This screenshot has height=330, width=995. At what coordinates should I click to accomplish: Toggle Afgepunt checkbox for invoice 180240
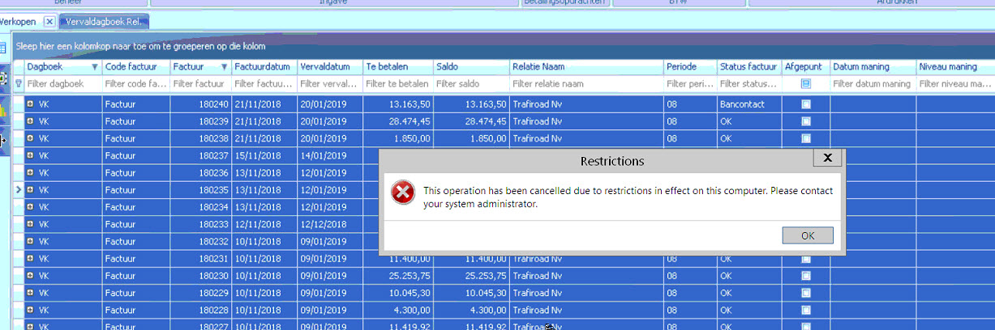tap(806, 104)
